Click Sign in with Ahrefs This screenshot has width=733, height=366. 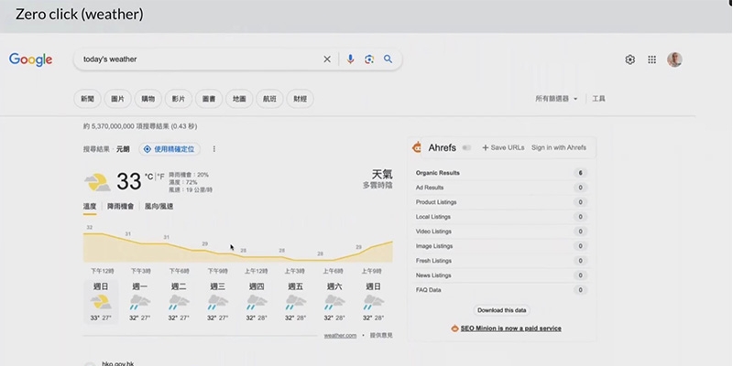point(559,147)
